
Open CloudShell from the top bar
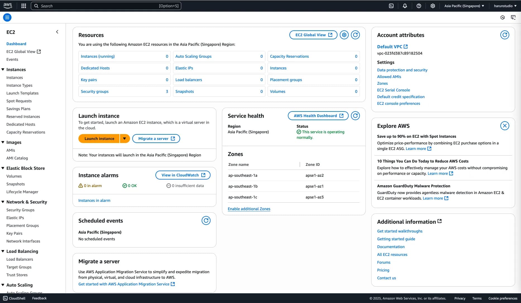pos(391,6)
